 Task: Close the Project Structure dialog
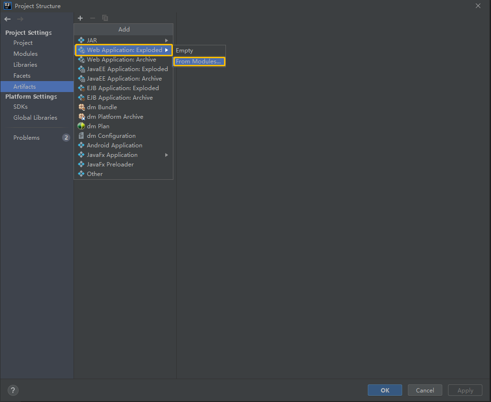click(478, 6)
